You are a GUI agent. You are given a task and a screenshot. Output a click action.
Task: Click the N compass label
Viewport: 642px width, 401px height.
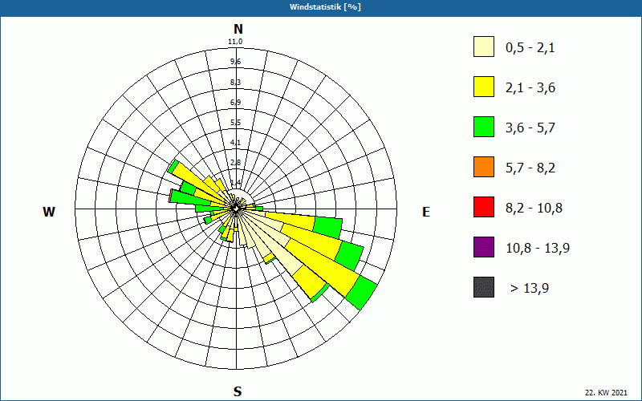coord(238,29)
